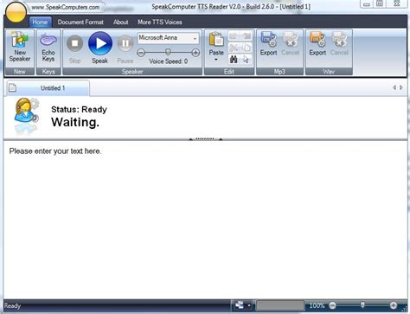
Task: Click the zoom slider handle
Action: (362, 304)
